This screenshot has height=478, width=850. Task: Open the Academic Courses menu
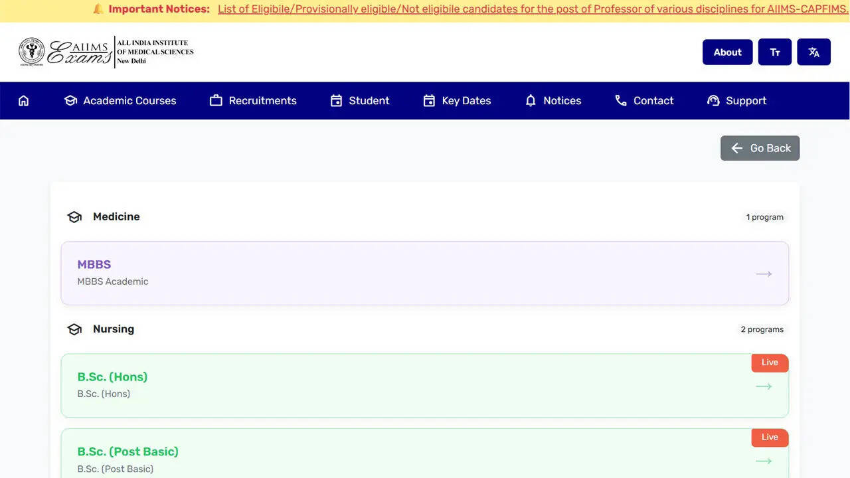120,101
